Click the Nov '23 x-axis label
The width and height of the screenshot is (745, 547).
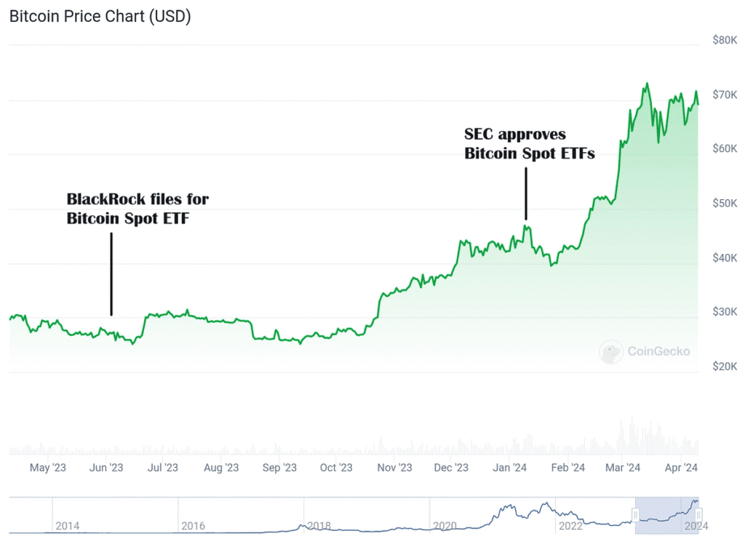(x=394, y=468)
